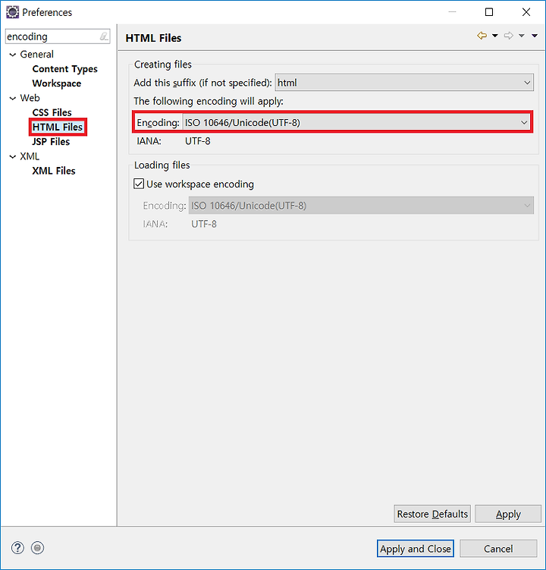This screenshot has width=546, height=570.
Task: Select HTML Files preference page
Action: 58,128
